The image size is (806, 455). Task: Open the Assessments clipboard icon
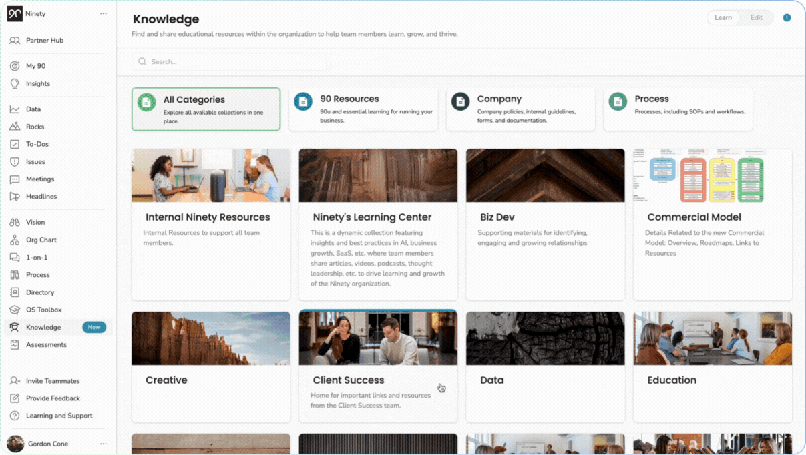15,345
